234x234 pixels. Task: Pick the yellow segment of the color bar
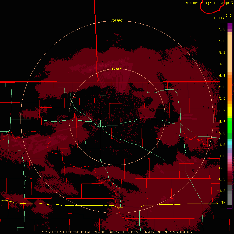[230, 111]
